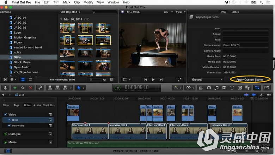Select the arrow Select tool
The image size is (275, 155).
(79, 88)
